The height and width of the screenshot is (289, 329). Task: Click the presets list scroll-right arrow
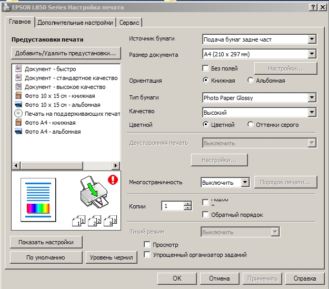point(116,166)
